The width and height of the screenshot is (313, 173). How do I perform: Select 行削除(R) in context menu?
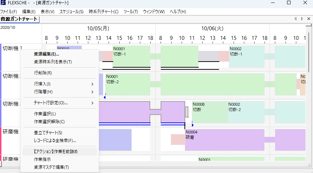click(x=59, y=73)
